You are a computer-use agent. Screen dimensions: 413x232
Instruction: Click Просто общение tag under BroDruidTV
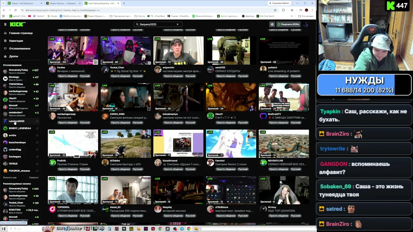[x=279, y=123]
